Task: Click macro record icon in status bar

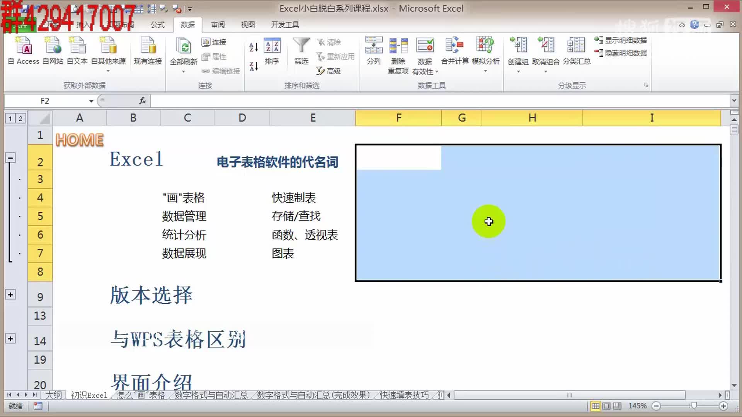Action: (38, 406)
